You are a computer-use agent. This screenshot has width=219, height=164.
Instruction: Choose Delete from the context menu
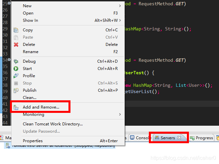(x=68, y=45)
